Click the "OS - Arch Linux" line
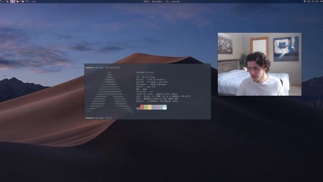The height and width of the screenshot is (182, 323). [146, 77]
